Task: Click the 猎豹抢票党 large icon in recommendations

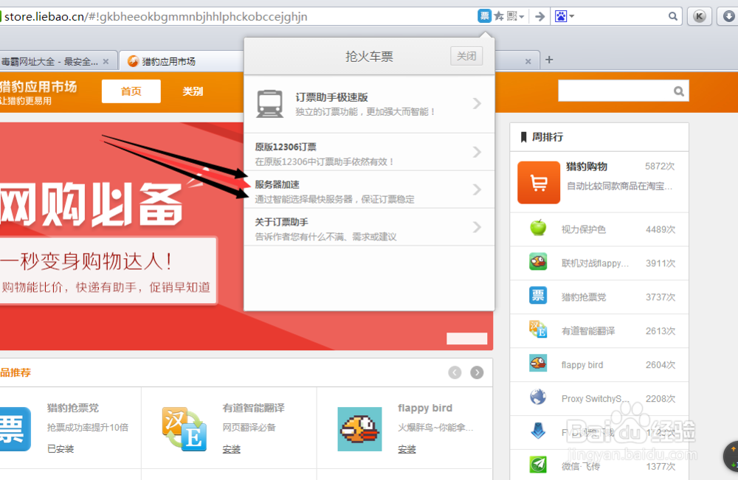Action: [14, 429]
